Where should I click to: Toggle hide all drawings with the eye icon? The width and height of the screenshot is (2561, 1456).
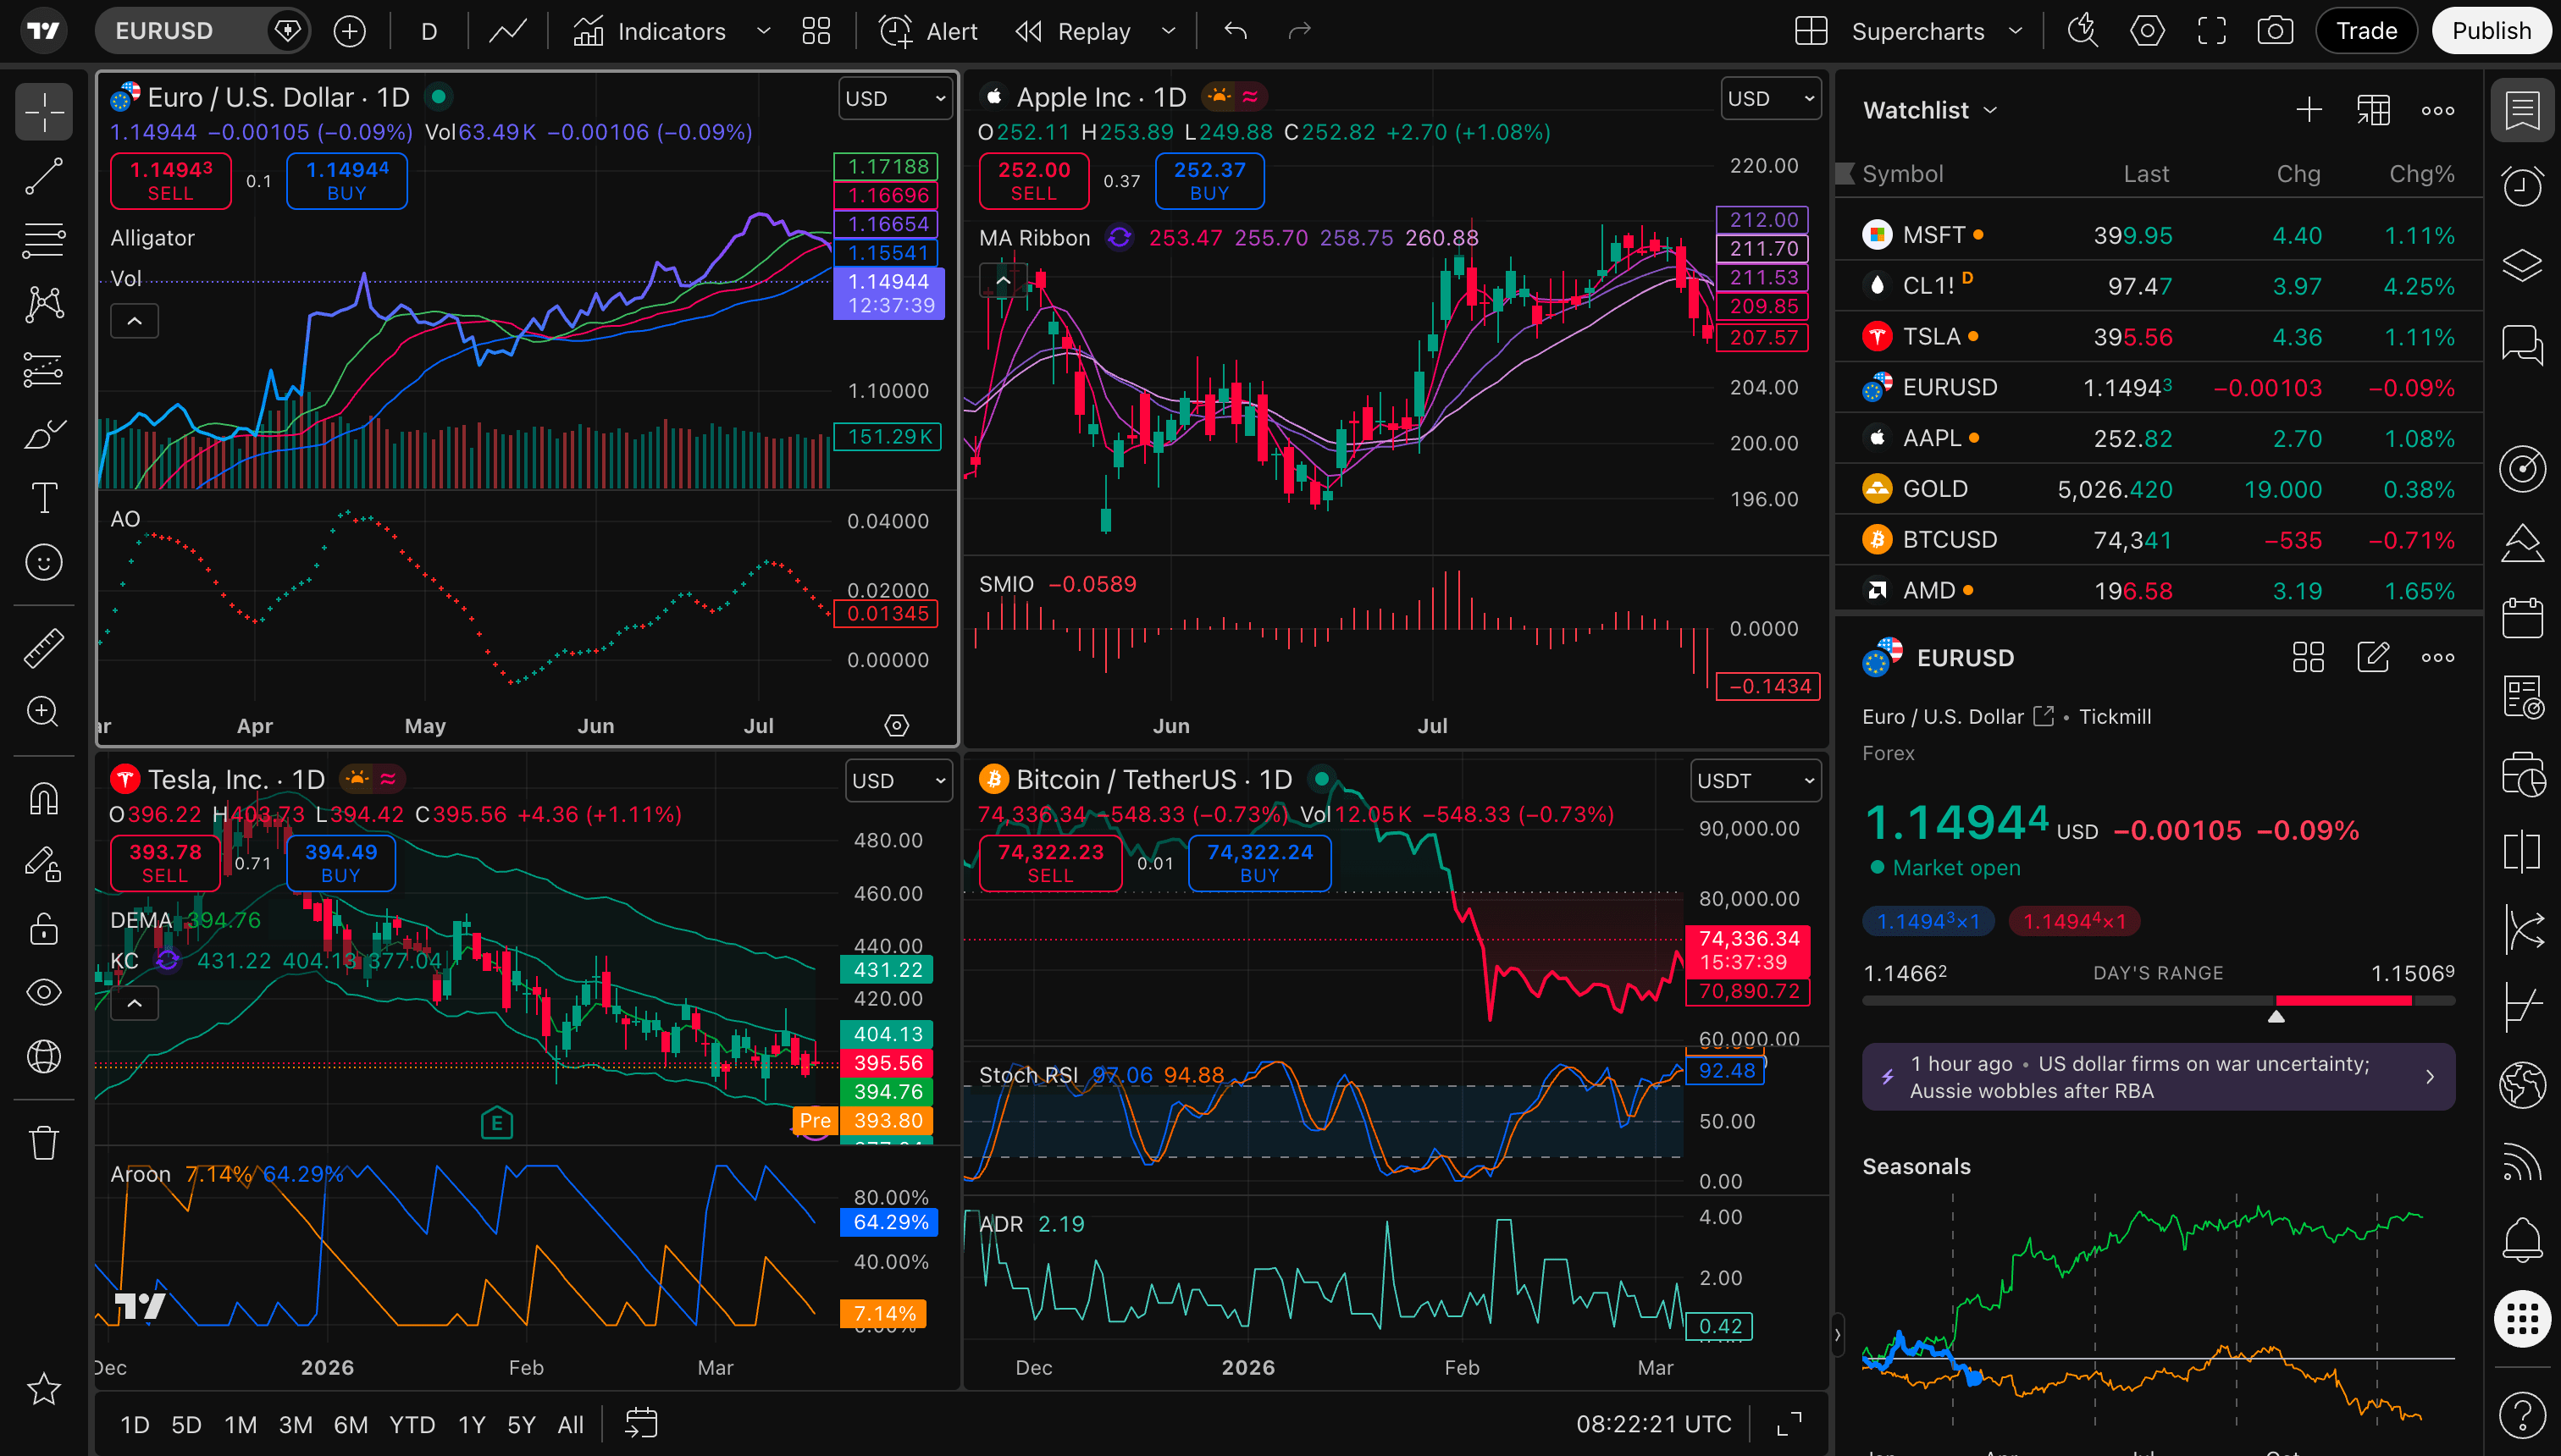tap(43, 992)
